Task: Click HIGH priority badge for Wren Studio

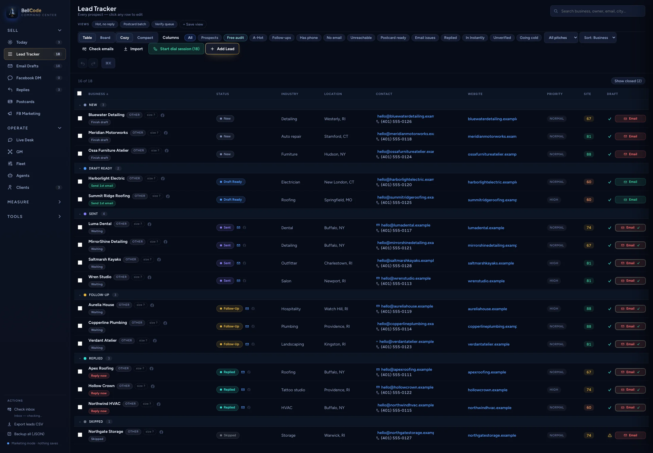Action: click(554, 281)
